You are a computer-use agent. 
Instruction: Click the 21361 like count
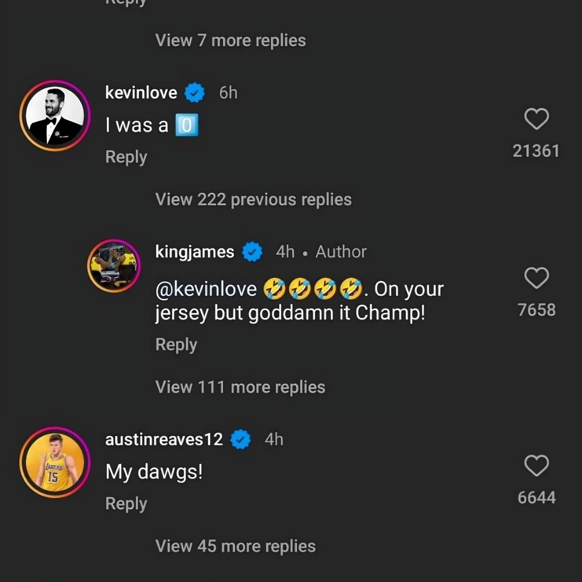pyautogui.click(x=536, y=151)
